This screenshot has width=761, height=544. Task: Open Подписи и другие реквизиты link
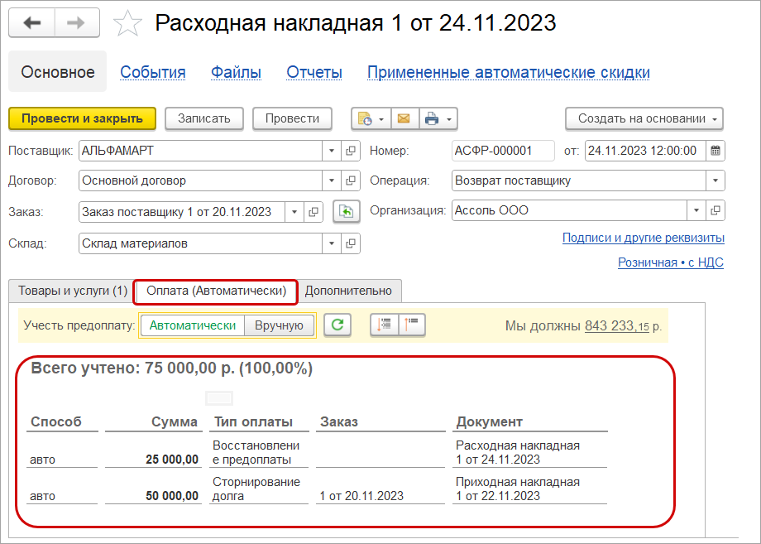643,238
